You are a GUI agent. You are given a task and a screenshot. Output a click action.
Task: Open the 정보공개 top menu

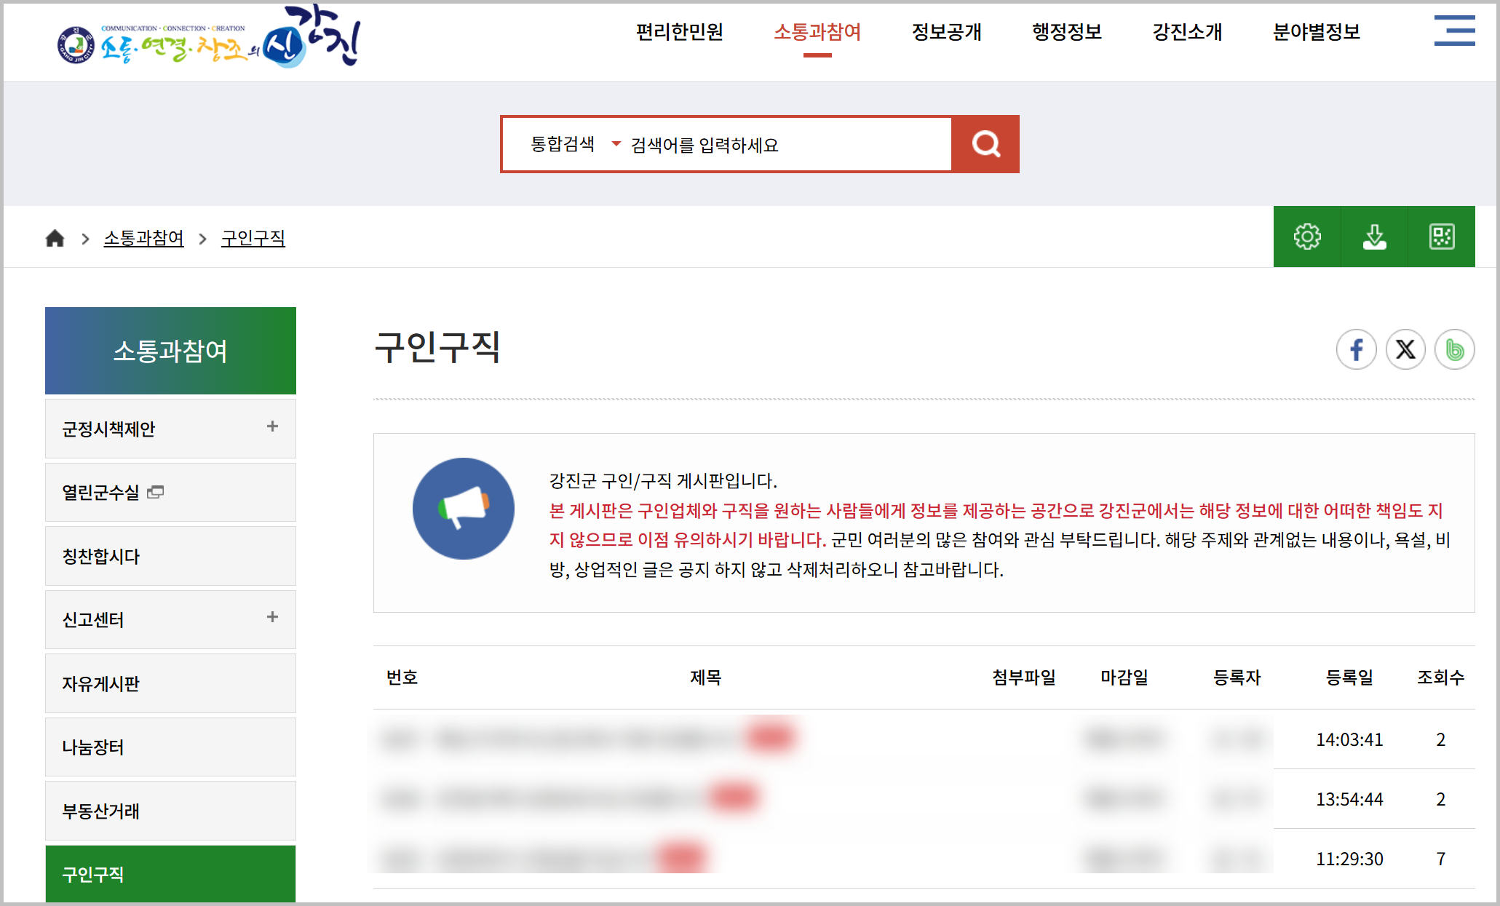click(x=946, y=32)
